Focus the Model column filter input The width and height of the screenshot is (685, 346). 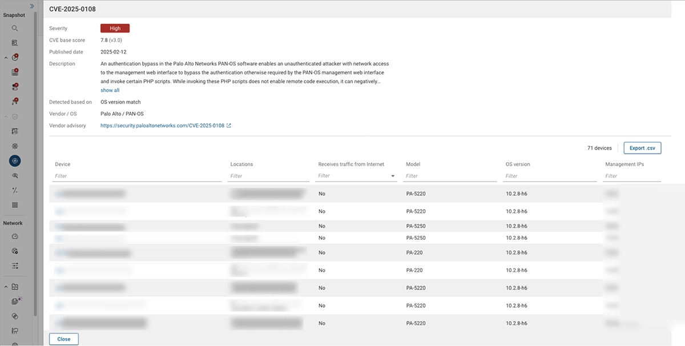coord(450,176)
